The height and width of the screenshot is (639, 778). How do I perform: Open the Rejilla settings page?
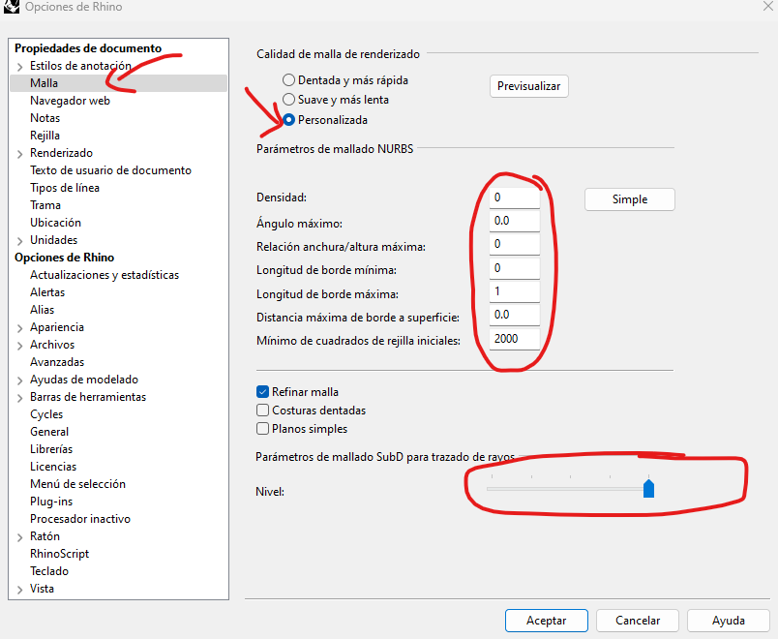(x=45, y=136)
